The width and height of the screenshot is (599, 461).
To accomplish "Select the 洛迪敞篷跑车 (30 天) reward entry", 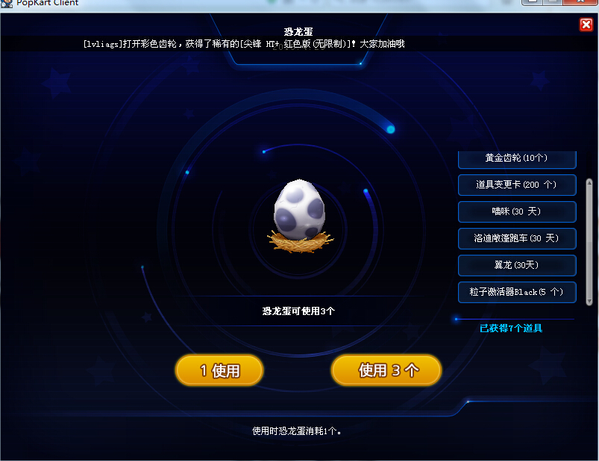I will 517,238.
